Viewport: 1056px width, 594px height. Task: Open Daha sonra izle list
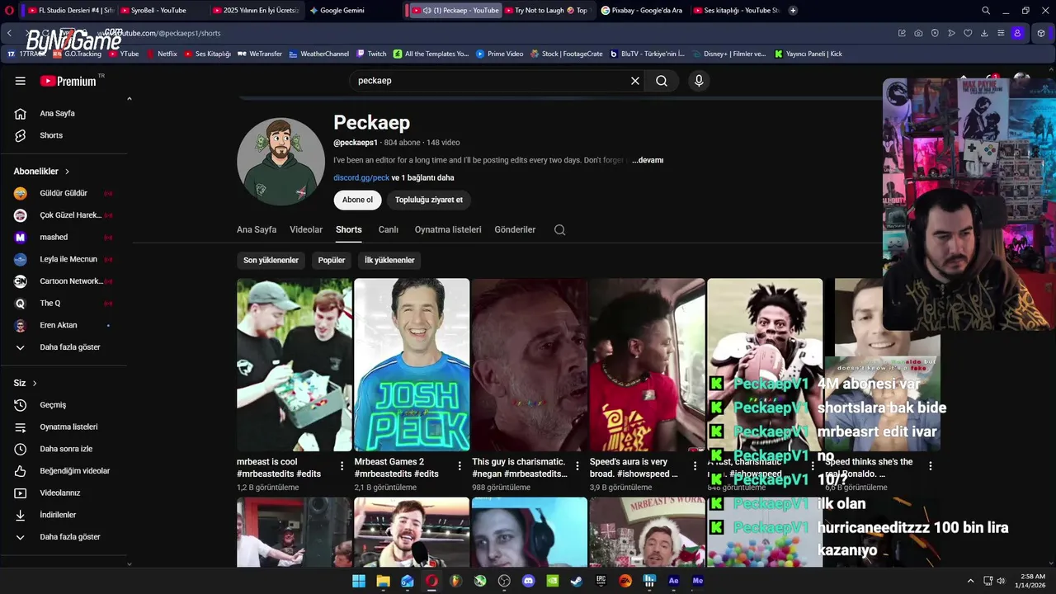pyautogui.click(x=67, y=449)
